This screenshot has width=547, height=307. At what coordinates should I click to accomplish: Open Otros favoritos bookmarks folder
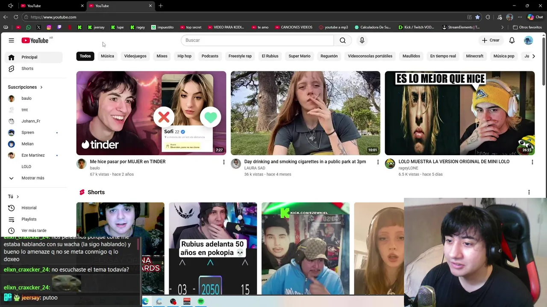click(527, 27)
